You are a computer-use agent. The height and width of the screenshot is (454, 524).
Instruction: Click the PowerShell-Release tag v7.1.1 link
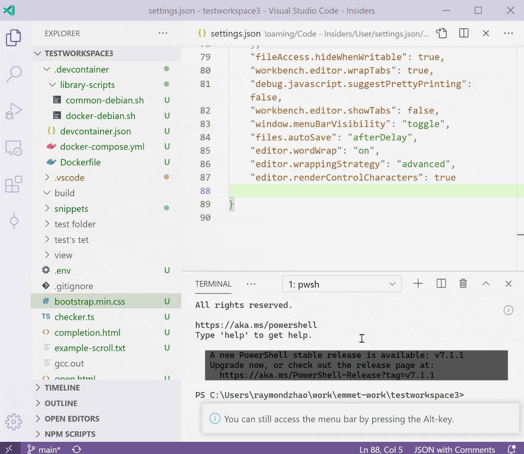coord(327,375)
